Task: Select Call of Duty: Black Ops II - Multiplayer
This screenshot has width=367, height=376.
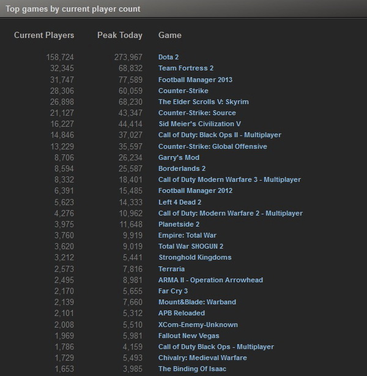Action: coord(220,135)
